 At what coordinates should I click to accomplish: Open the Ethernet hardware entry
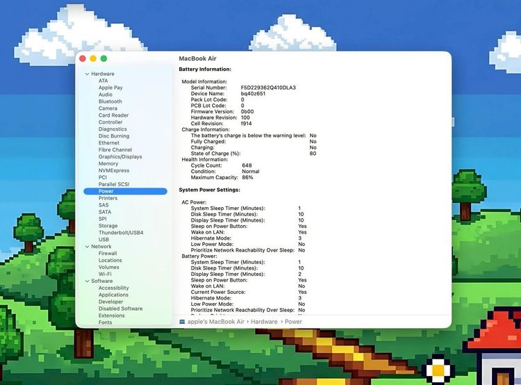tap(108, 143)
